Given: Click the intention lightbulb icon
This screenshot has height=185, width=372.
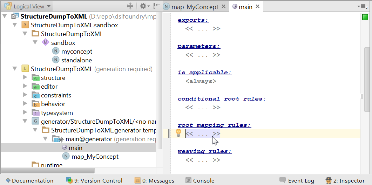Looking at the screenshot, I should click(x=178, y=133).
